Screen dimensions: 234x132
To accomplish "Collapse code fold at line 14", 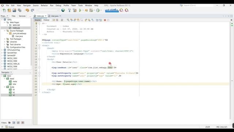I will (39, 59).
